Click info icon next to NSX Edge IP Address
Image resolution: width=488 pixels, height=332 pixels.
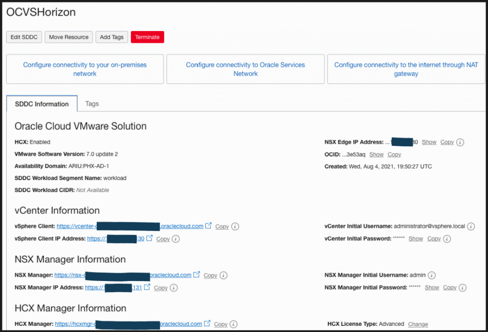[460, 142]
